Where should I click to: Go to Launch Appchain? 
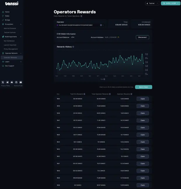point(10,45)
